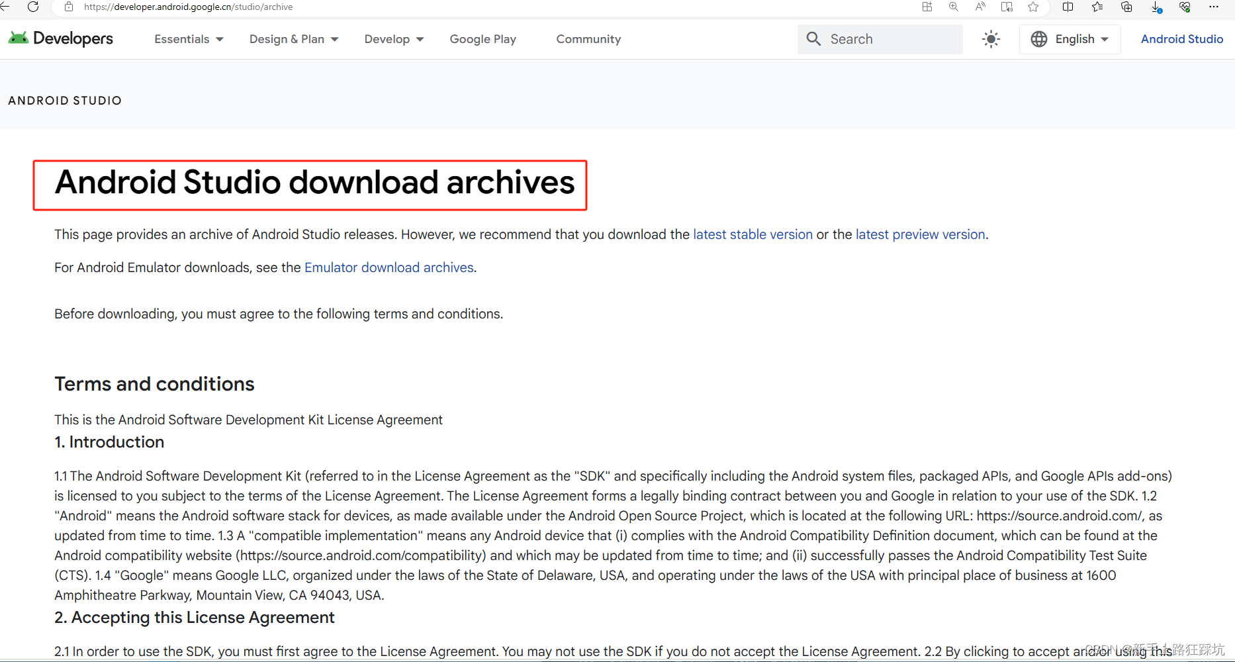Click the zoom magnifier icon in address bar
Screen dimensions: 1235x662
click(954, 7)
